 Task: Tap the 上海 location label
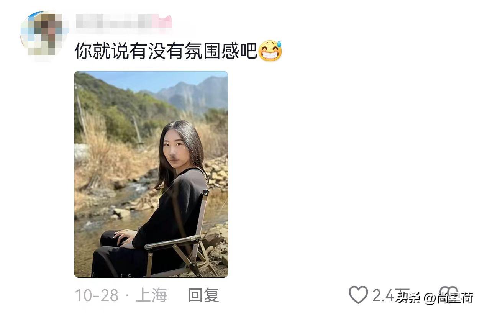[152, 295]
